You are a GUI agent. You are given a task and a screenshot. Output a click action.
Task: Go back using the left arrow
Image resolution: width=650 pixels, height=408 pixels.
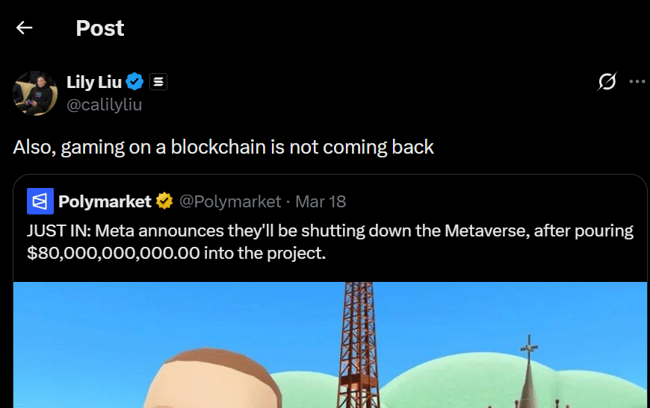(x=25, y=28)
